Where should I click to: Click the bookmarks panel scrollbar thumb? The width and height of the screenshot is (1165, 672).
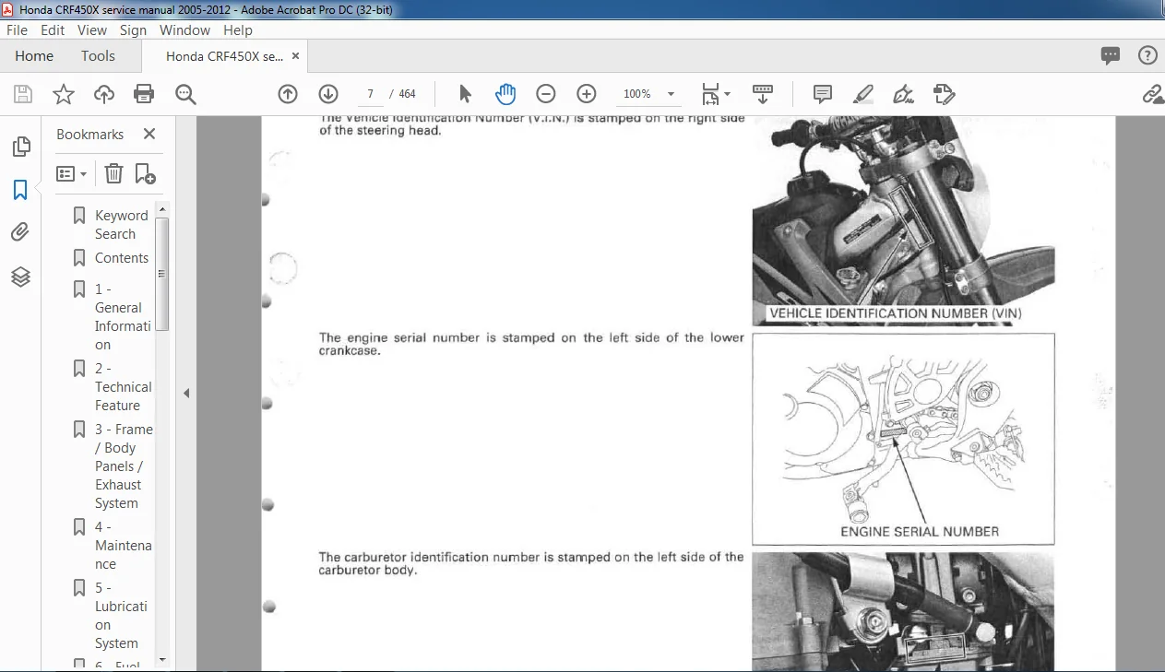[161, 274]
